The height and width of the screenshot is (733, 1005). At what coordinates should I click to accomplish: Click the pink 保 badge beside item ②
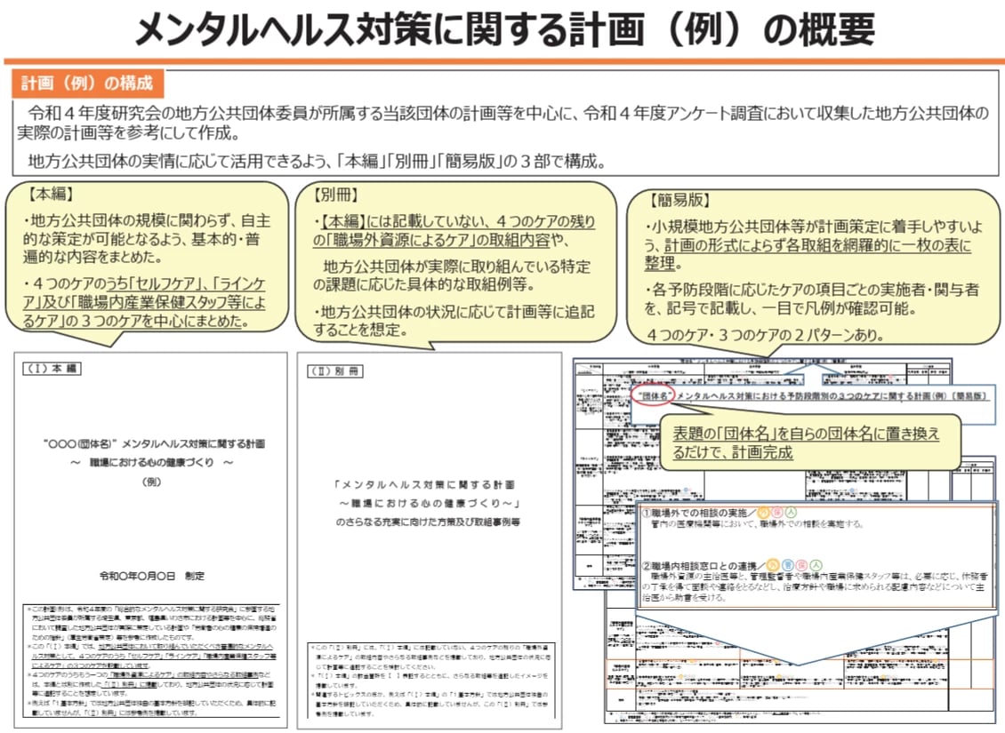[800, 564]
